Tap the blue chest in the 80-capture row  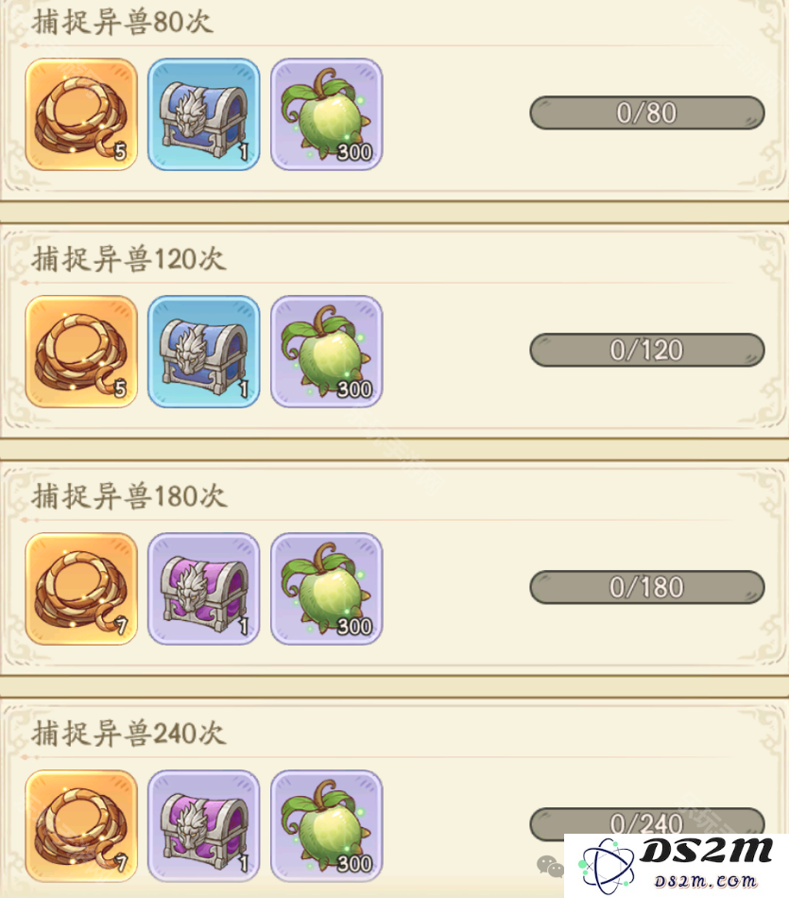point(204,114)
